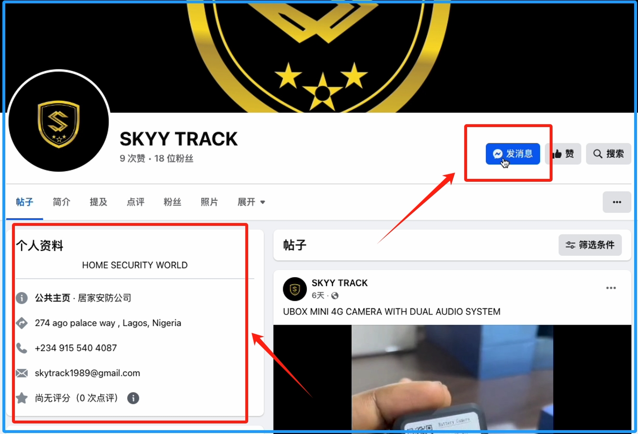Click the skytrack1989@gmail.com email link
Image resolution: width=638 pixels, height=434 pixels.
[x=87, y=373]
